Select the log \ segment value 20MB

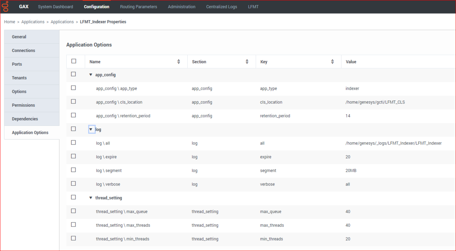tap(351, 171)
